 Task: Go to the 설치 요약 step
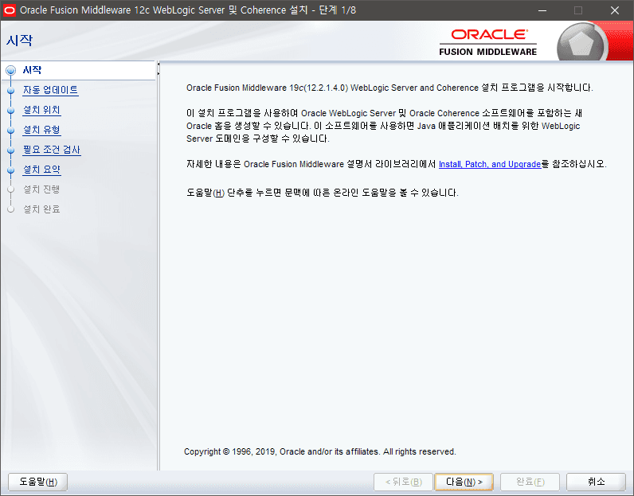click(41, 170)
